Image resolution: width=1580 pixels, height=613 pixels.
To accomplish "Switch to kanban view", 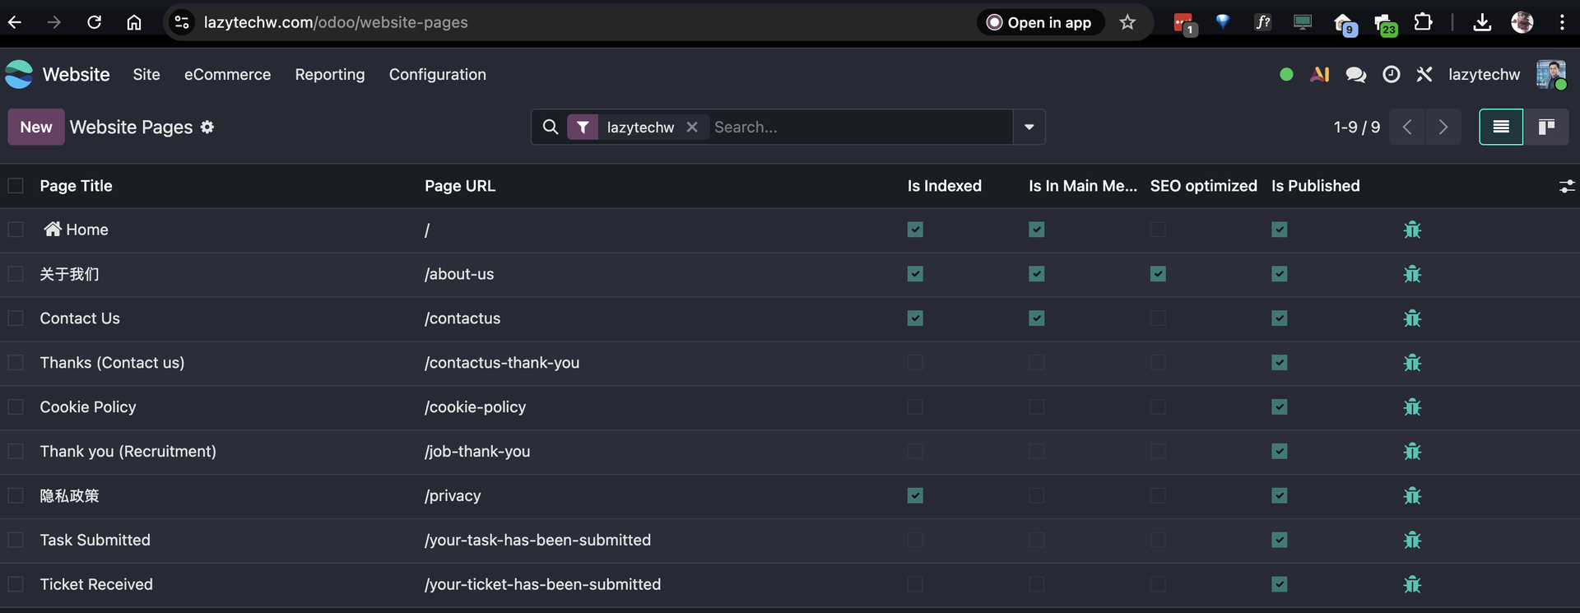I will [x=1546, y=127].
